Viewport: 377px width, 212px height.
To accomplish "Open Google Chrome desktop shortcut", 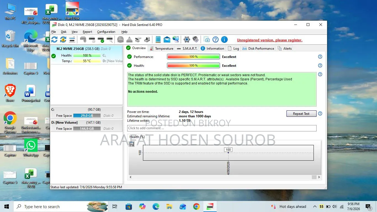I will tap(10, 122).
